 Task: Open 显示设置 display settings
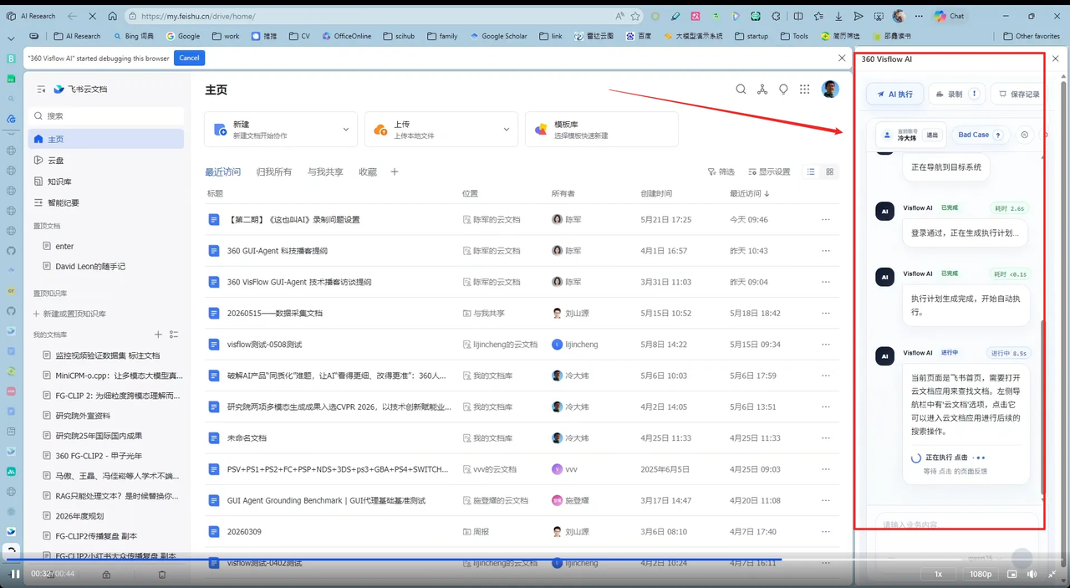coord(769,172)
